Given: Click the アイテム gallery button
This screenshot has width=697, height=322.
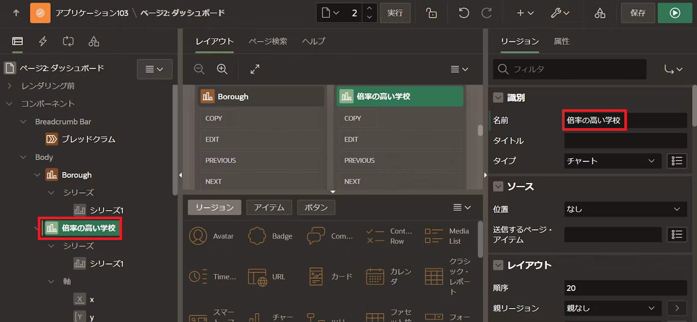Looking at the screenshot, I should tap(269, 207).
